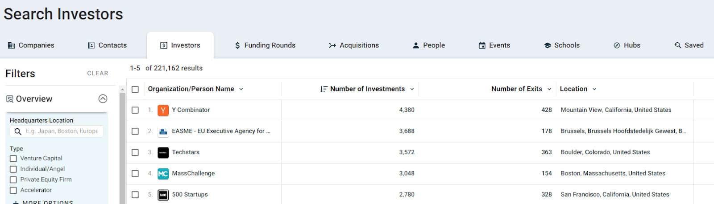Select the Investors tab
Screen dimensions: 714x204
tap(180, 45)
